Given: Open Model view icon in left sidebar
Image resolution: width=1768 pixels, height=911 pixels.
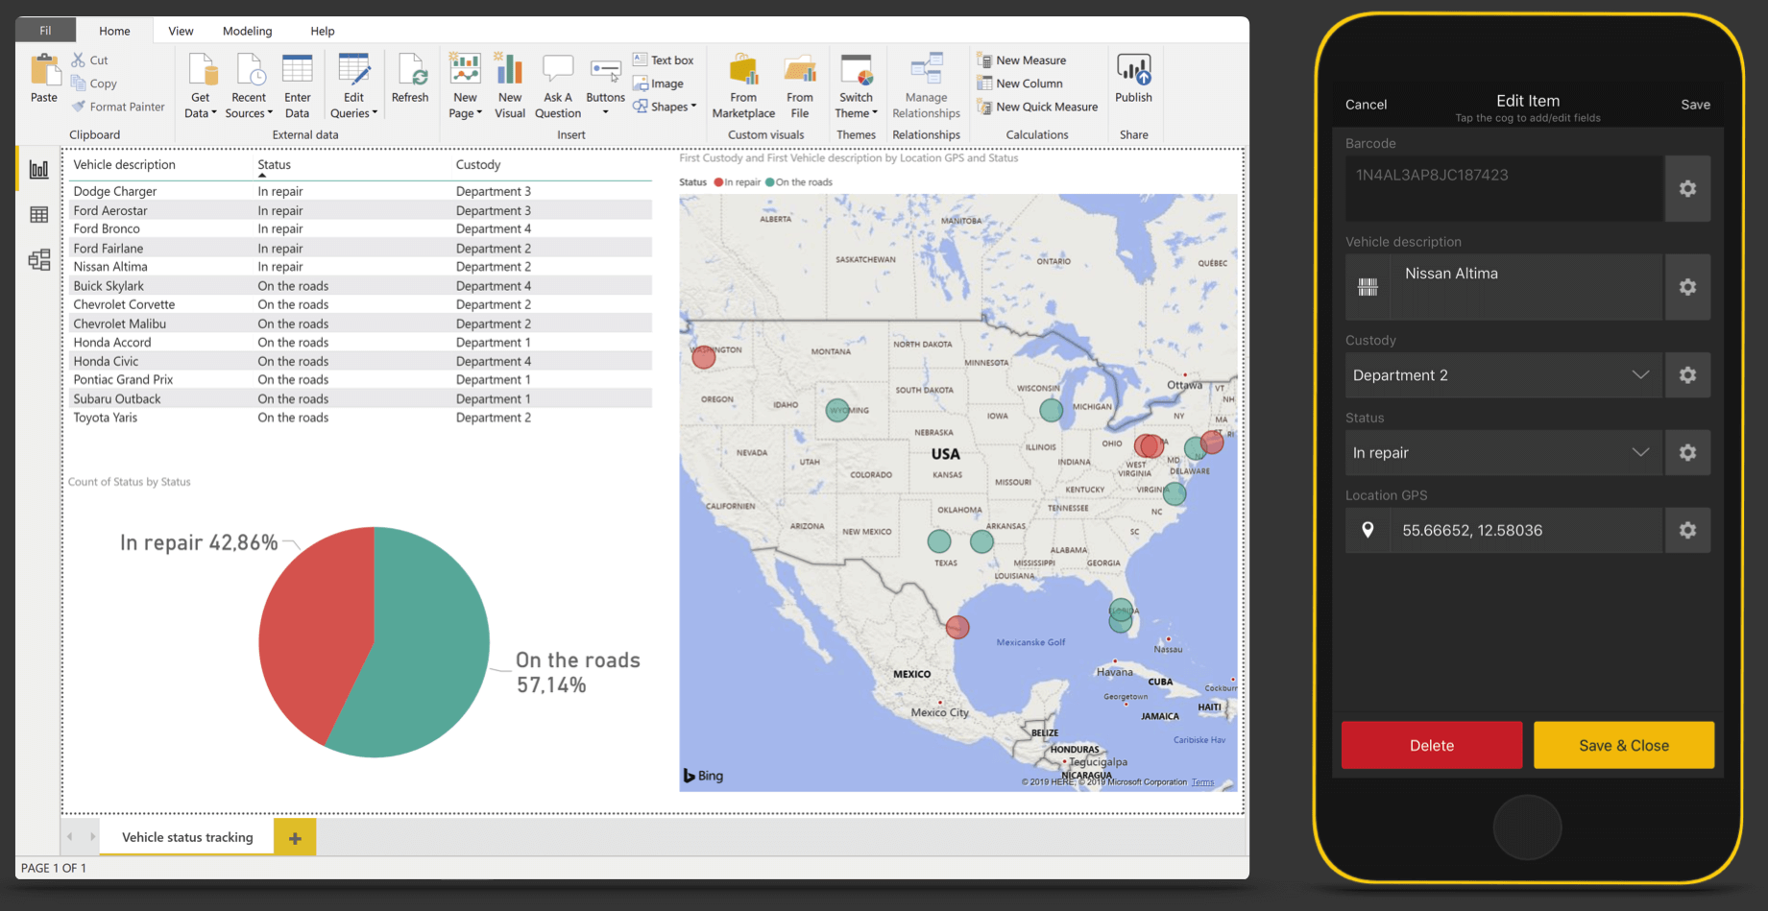Looking at the screenshot, I should point(39,260).
